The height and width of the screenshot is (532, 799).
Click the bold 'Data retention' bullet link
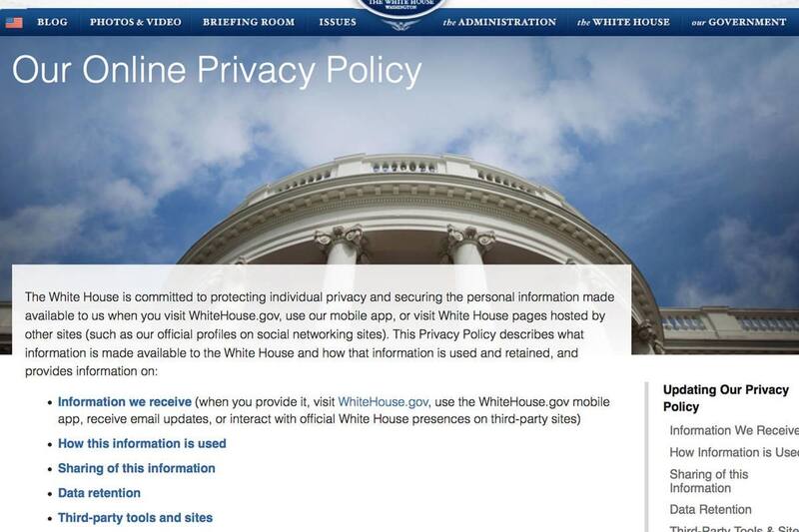coord(99,493)
